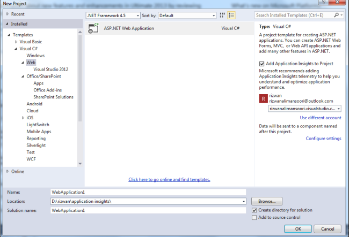Select the Test category

31,152
